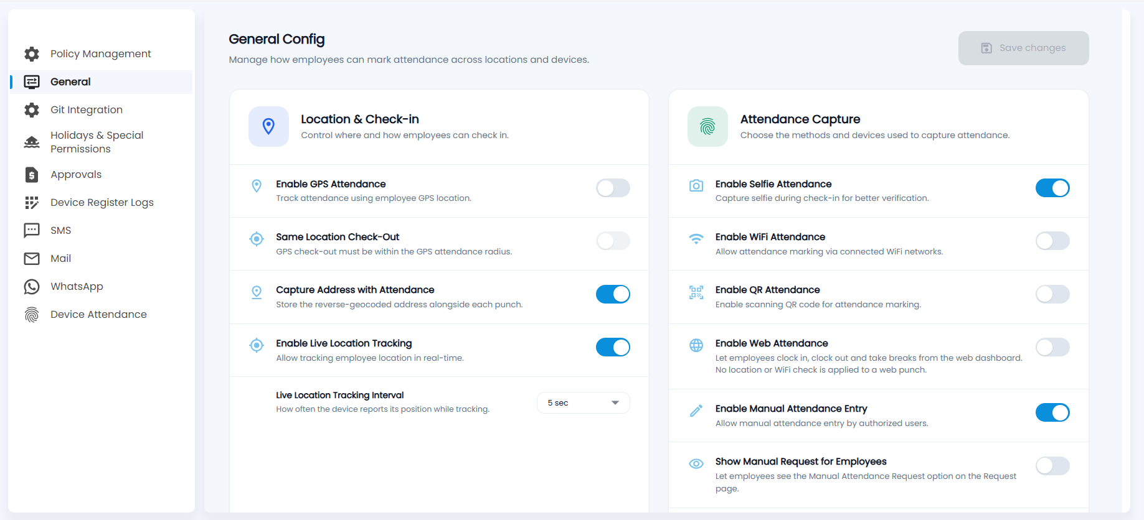
Task: Click the Device Attendance fingerprint icon
Action: click(32, 315)
